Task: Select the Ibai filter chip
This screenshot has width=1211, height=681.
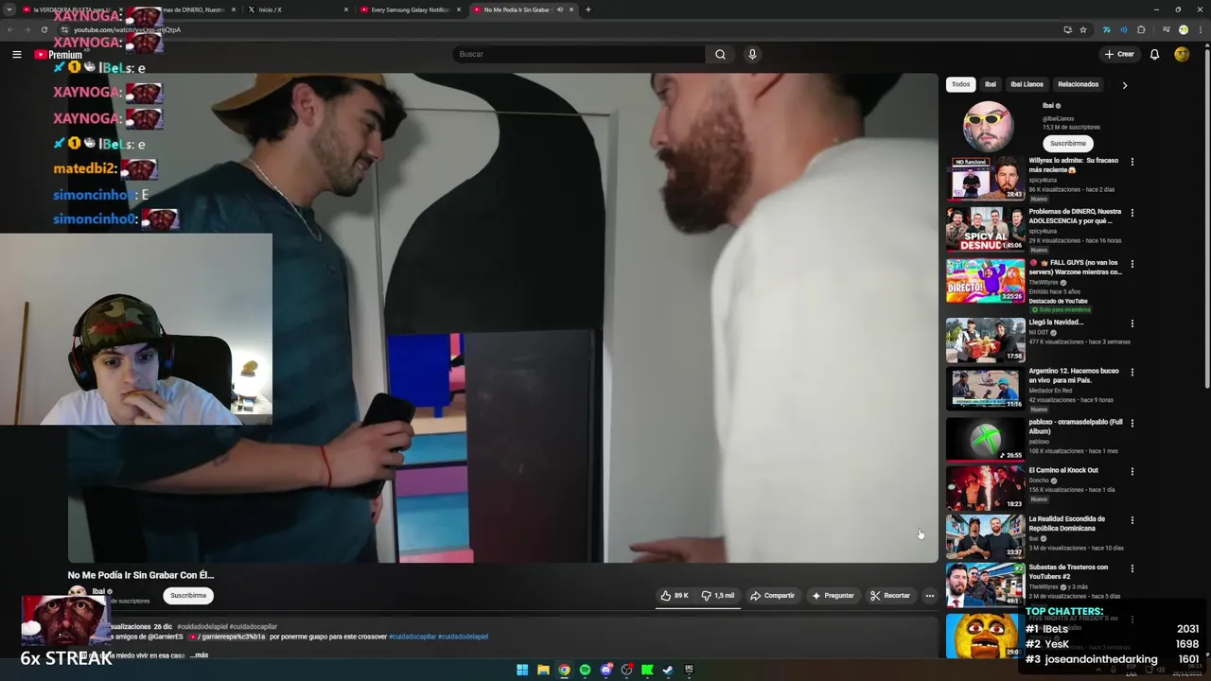Action: (990, 84)
